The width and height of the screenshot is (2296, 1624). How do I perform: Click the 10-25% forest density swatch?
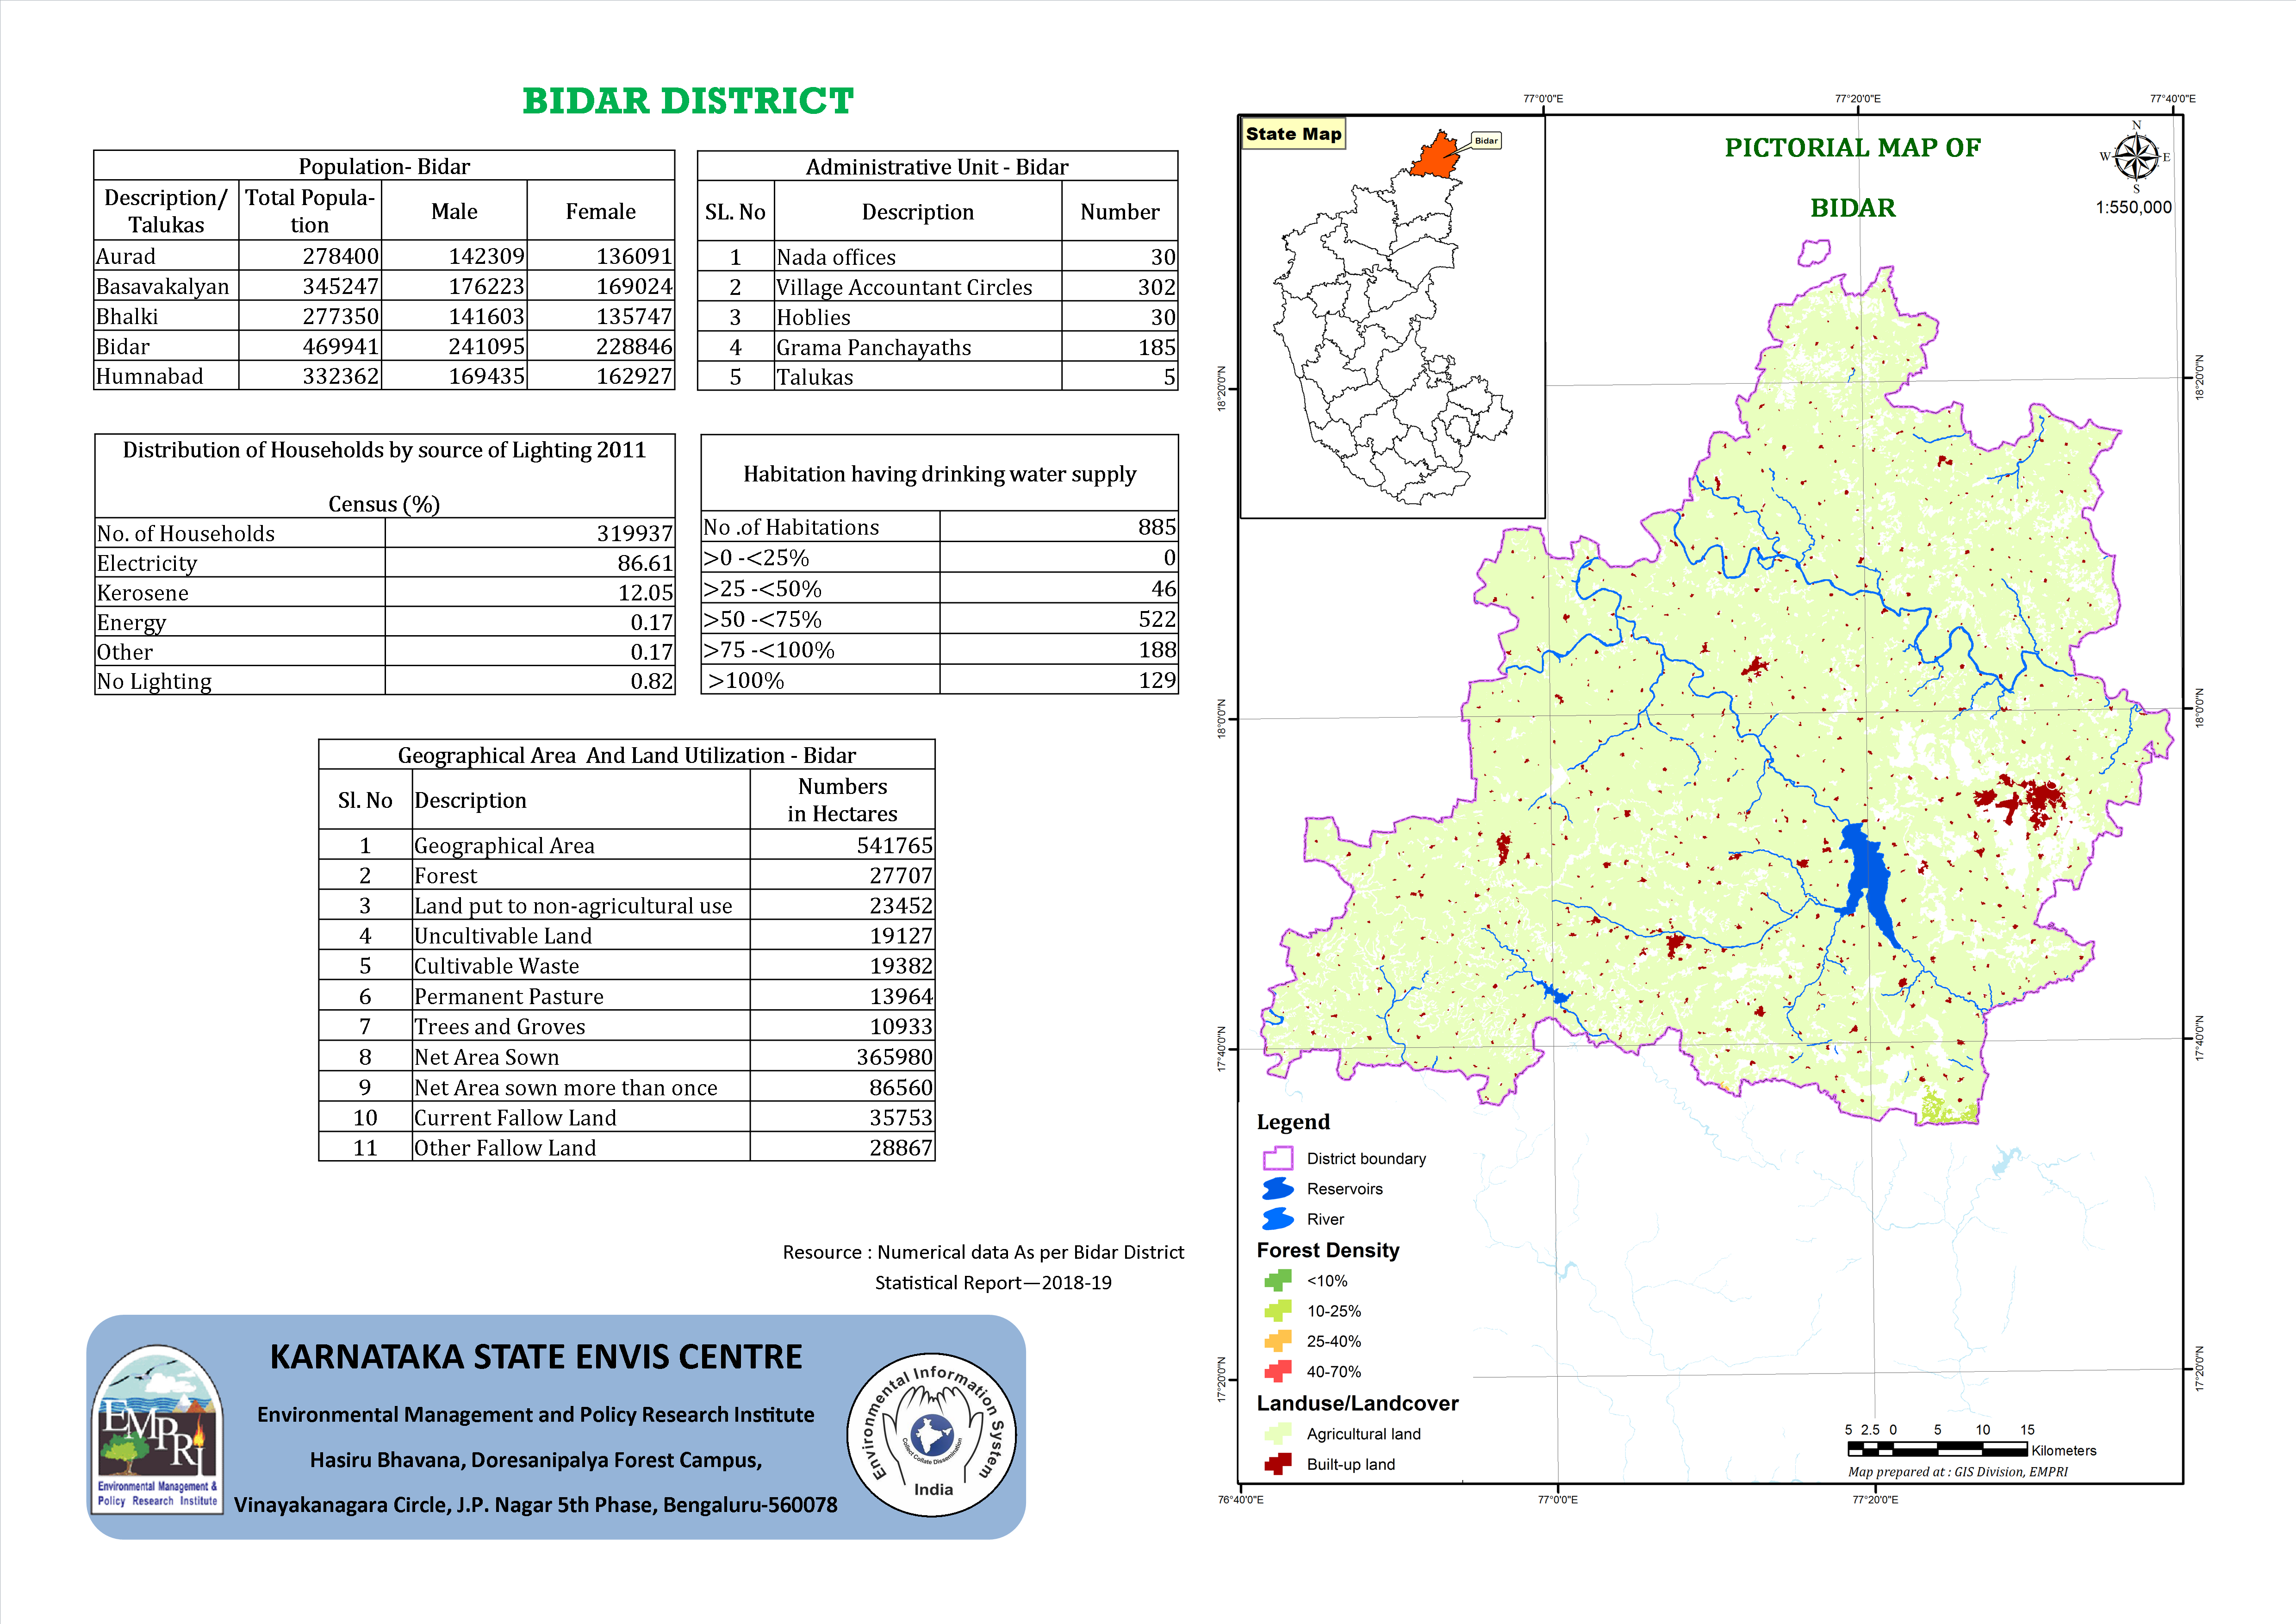click(1277, 1310)
